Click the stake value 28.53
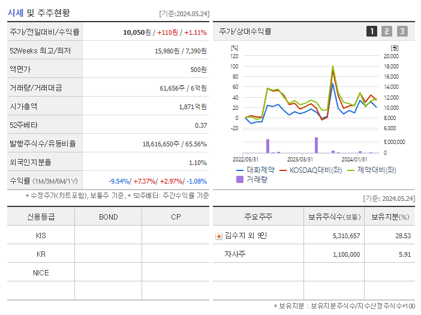The height and width of the screenshot is (315, 421). point(403,236)
